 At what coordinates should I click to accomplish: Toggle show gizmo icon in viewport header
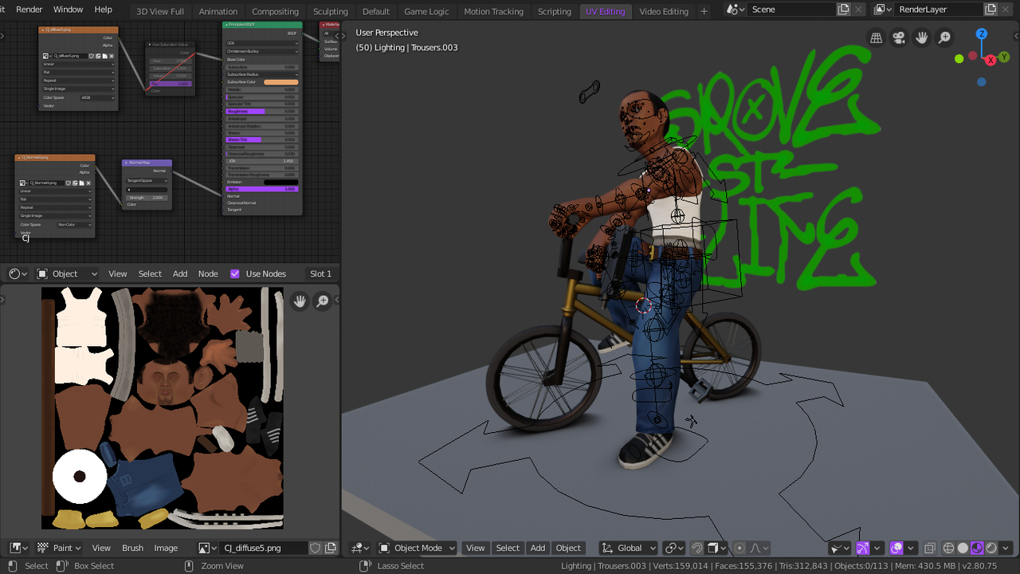864,548
